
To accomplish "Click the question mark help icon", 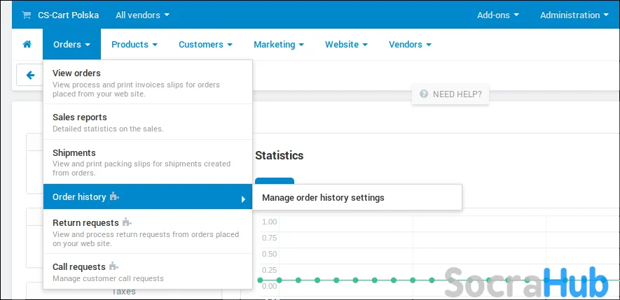I will point(424,94).
